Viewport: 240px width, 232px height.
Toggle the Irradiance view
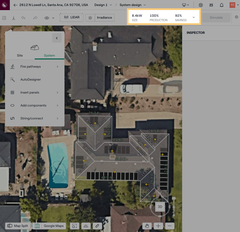pos(100,17)
